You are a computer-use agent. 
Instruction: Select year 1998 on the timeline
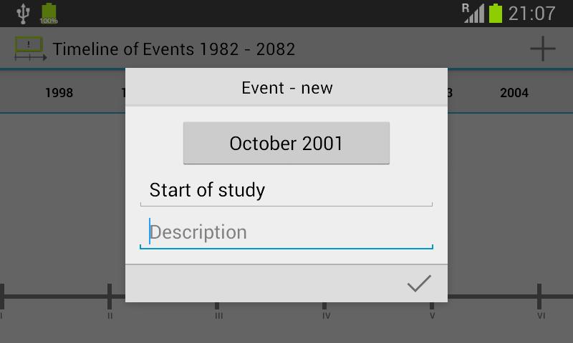point(59,93)
